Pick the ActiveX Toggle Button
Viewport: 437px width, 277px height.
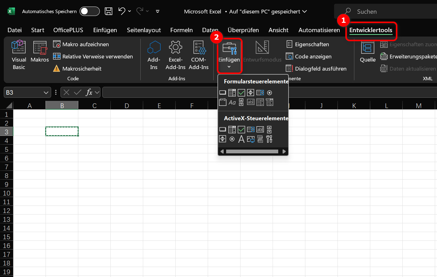(x=260, y=139)
